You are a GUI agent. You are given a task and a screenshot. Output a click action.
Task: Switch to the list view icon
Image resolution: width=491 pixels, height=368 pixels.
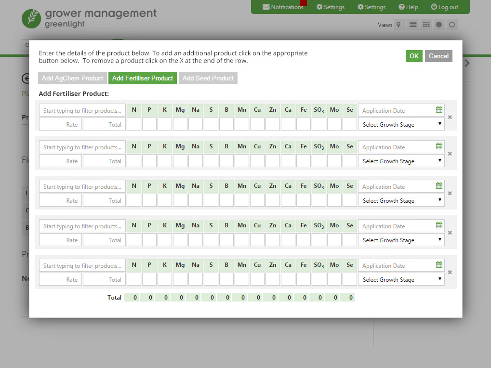[412, 25]
